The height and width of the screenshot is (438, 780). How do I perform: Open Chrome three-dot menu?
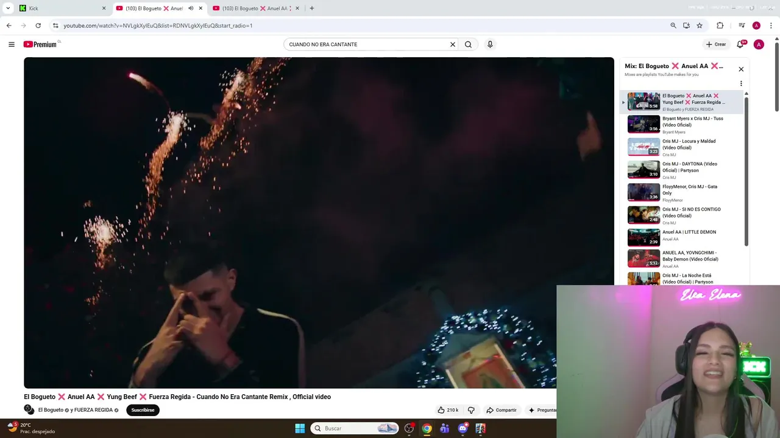tap(771, 26)
